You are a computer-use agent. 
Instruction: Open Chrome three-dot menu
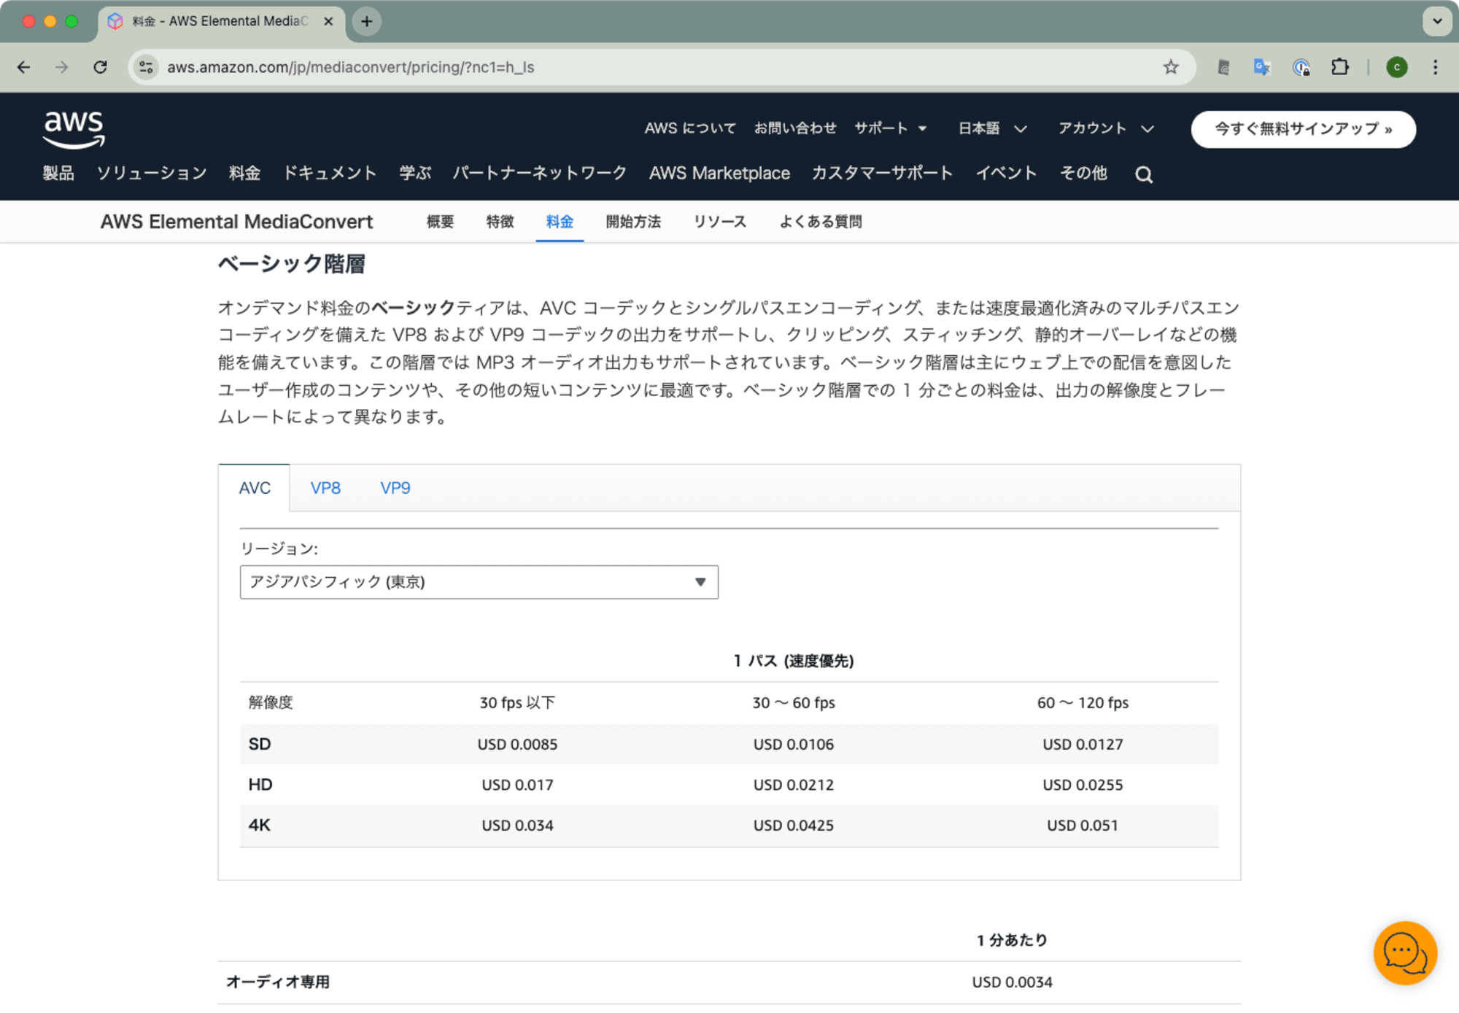(x=1435, y=67)
